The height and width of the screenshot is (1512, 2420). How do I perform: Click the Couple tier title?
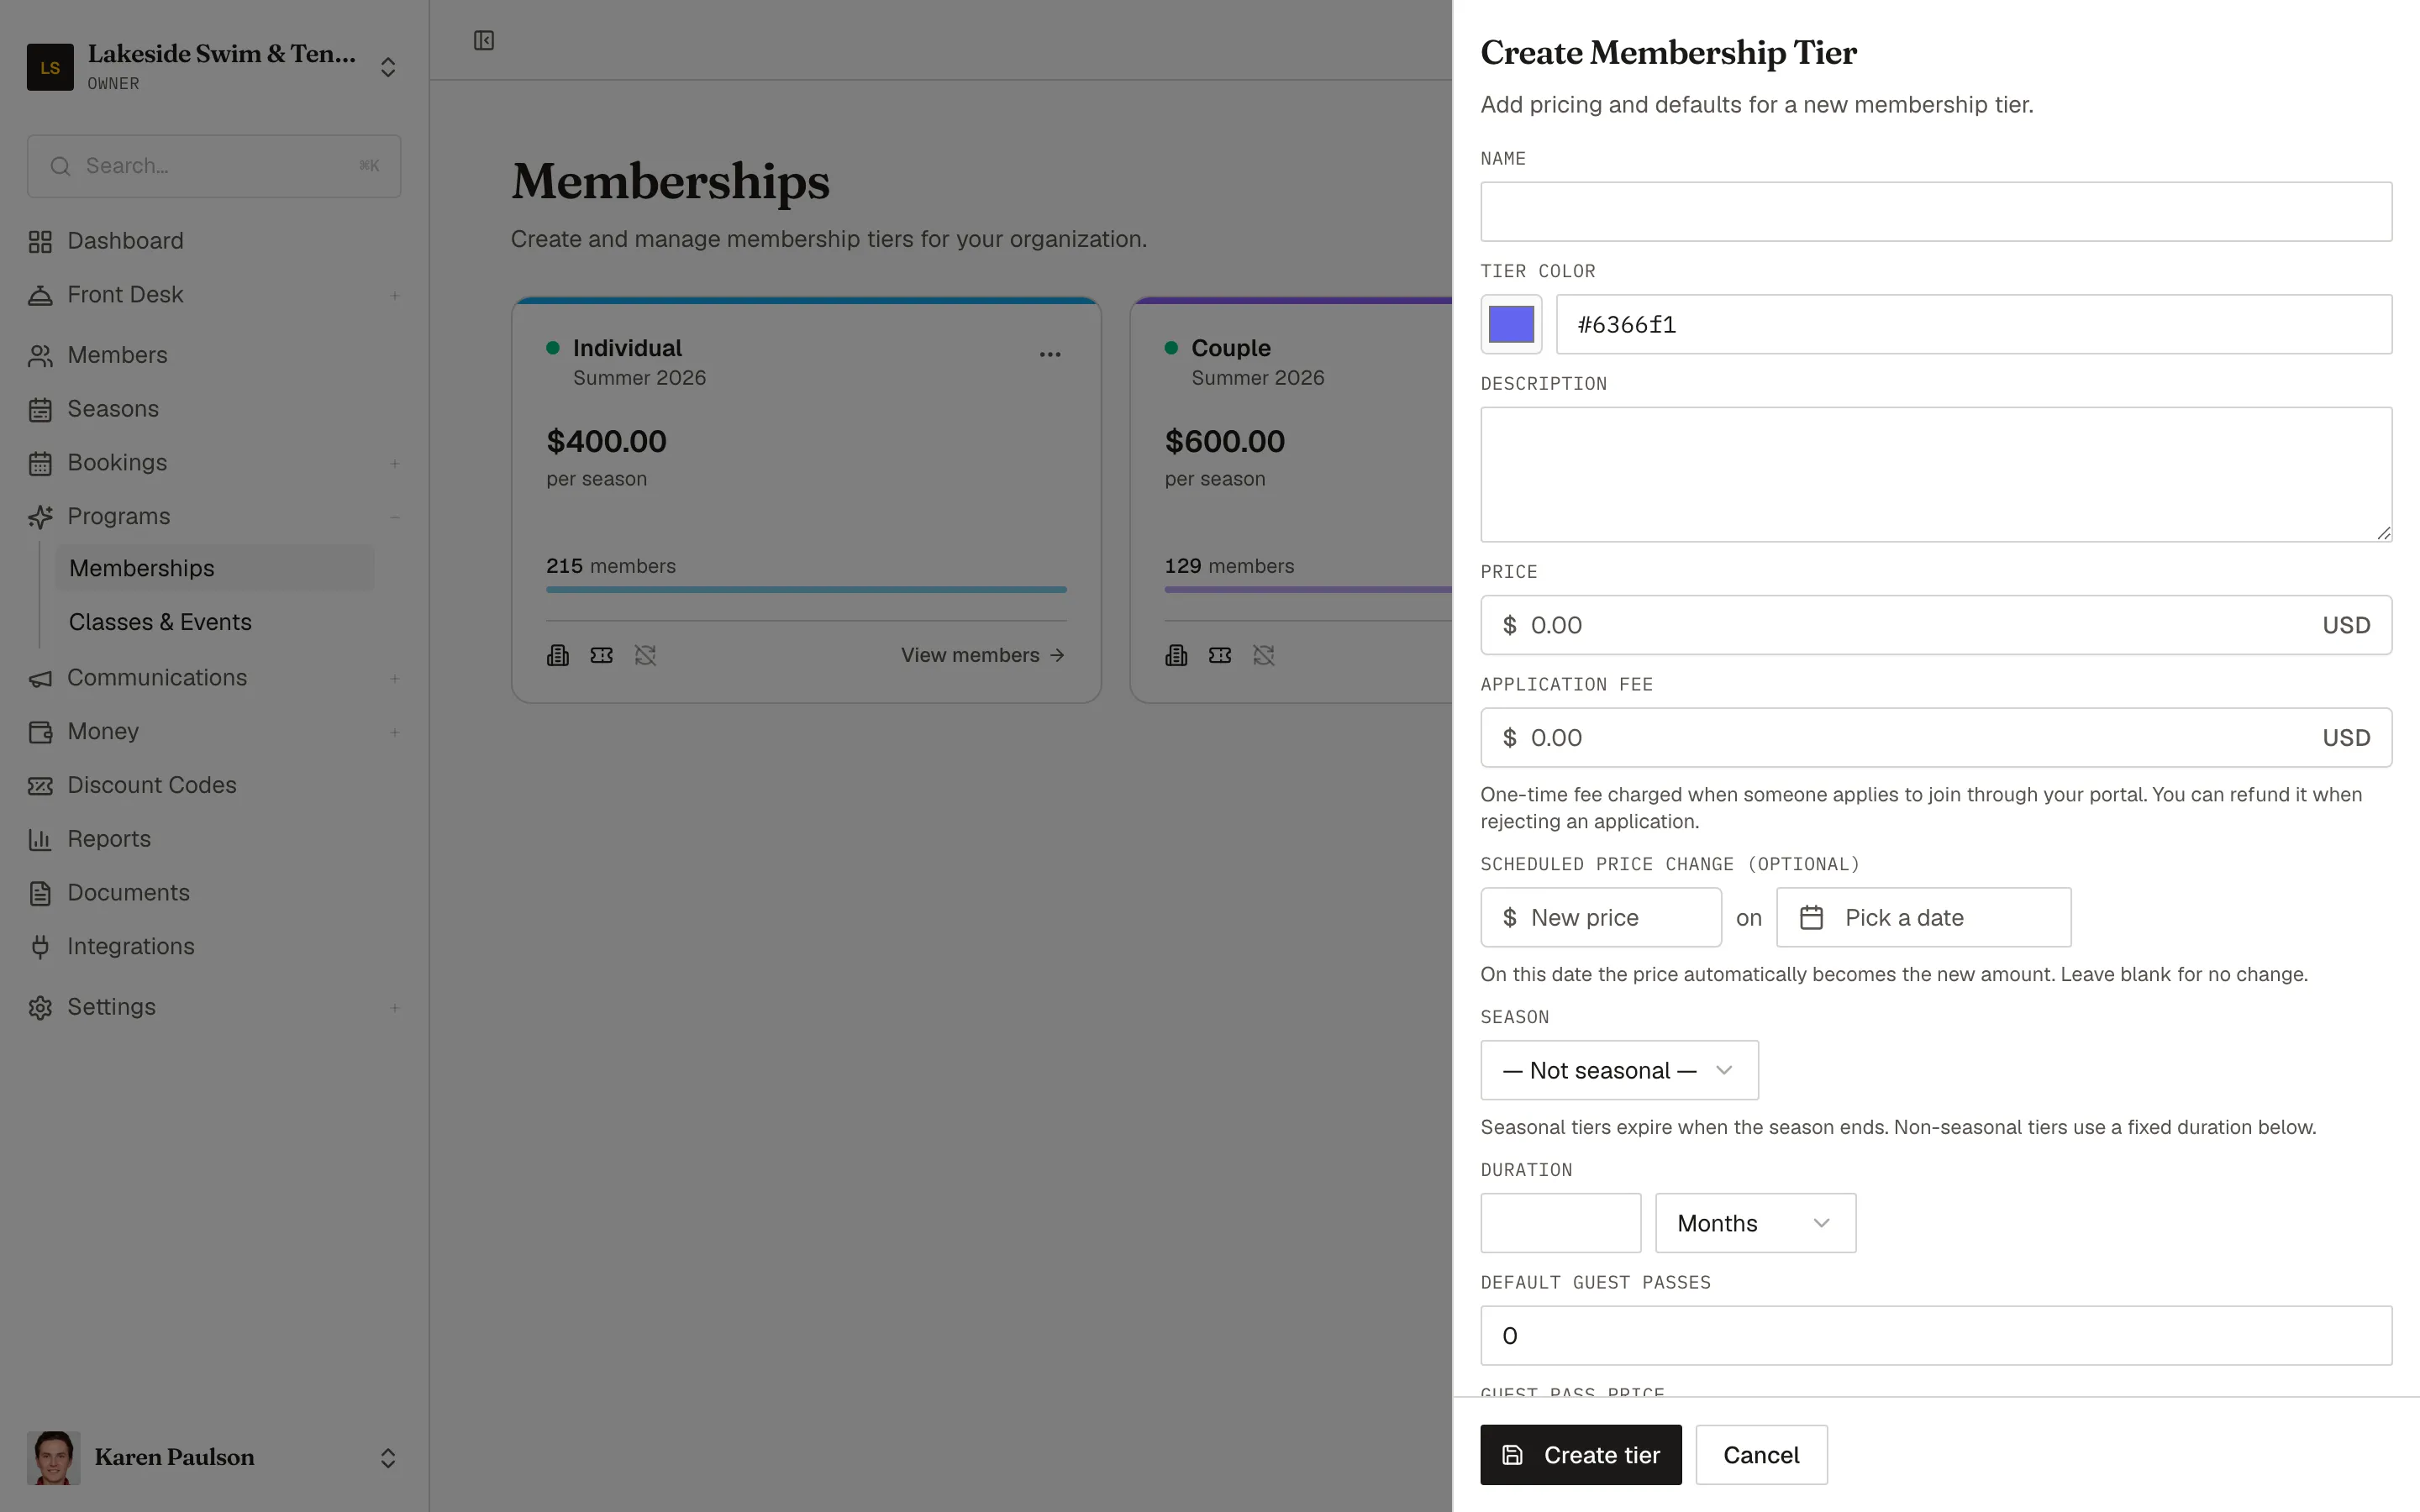click(1230, 348)
